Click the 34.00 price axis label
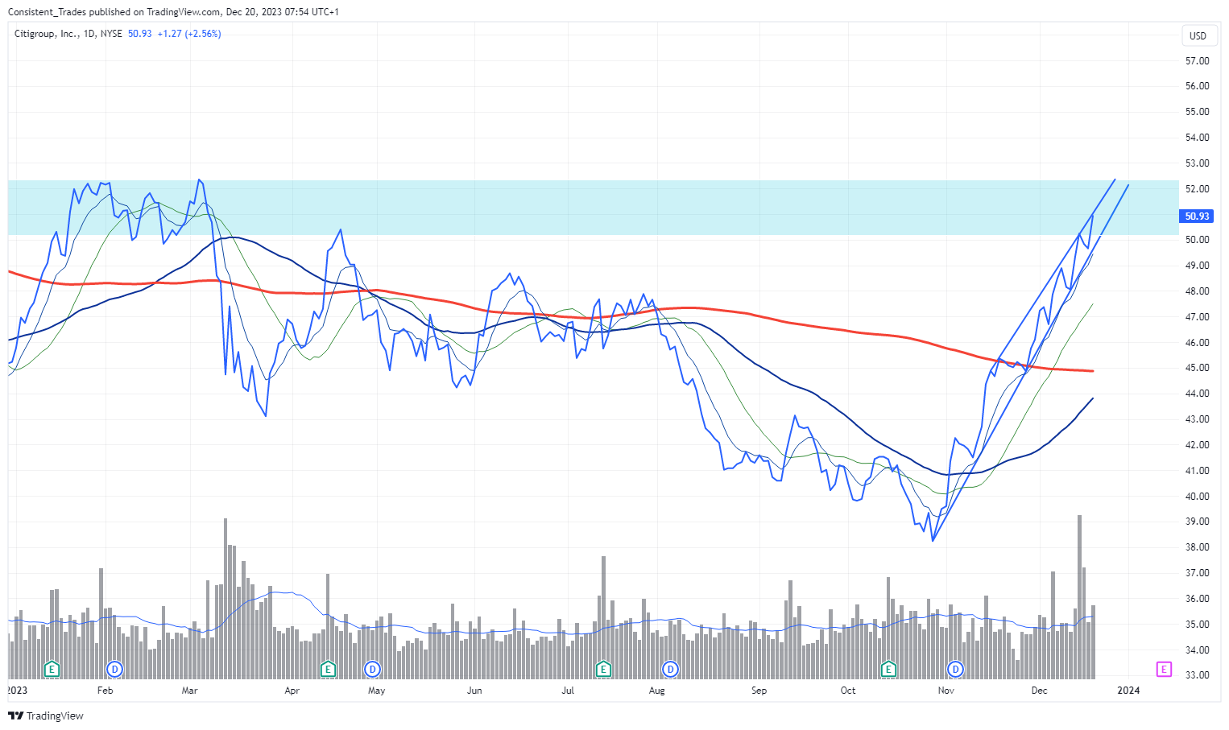The image size is (1229, 730). (x=1197, y=650)
